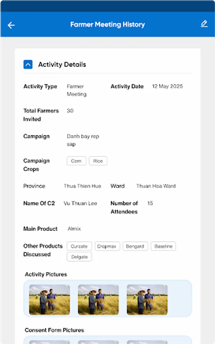Screen dimensions: 215x344
Task: Open the first activity picture
Action: coord(50,300)
